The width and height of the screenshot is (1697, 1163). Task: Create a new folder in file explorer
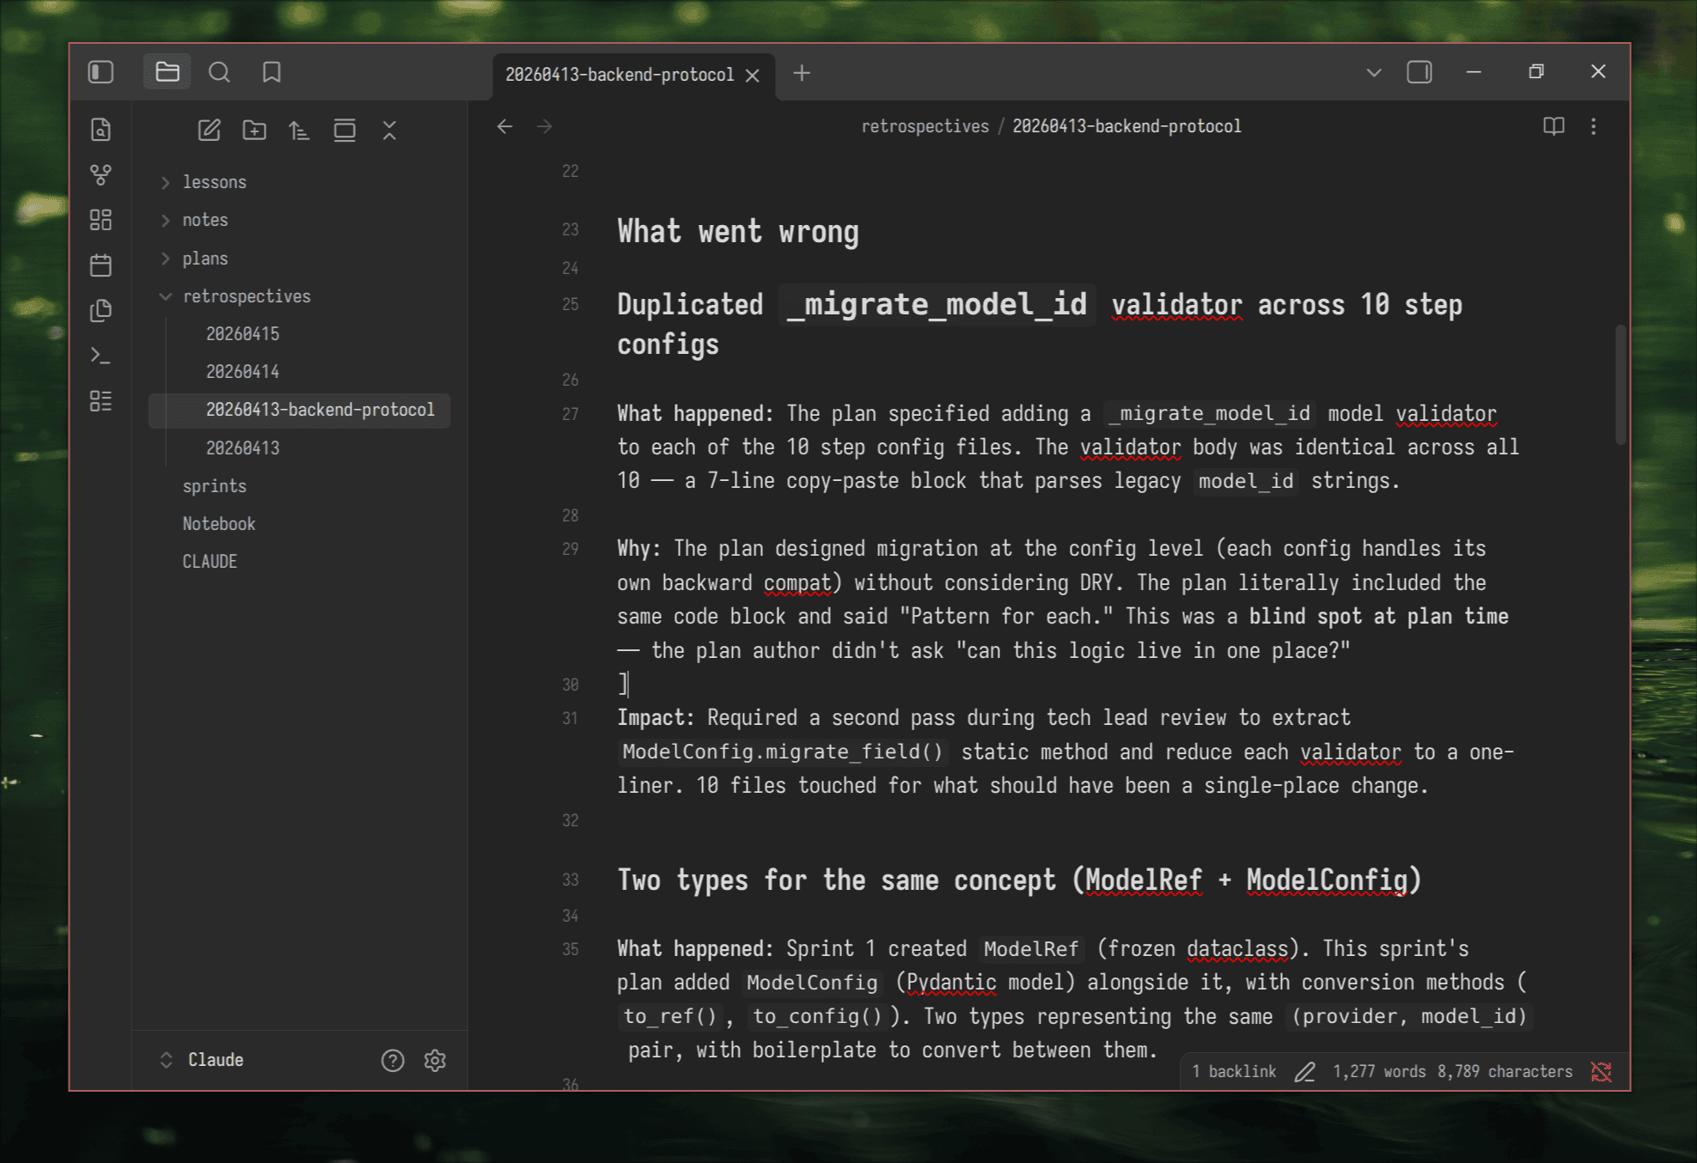click(254, 131)
